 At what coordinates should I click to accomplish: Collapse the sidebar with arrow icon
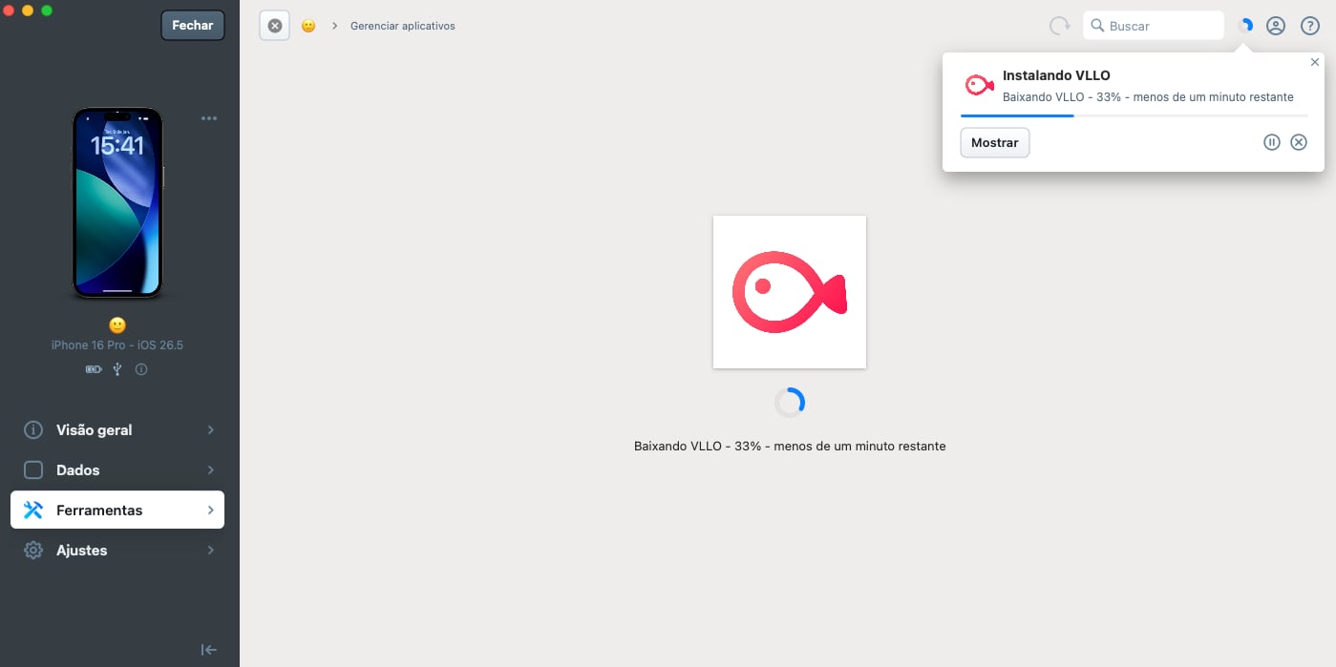(x=209, y=650)
